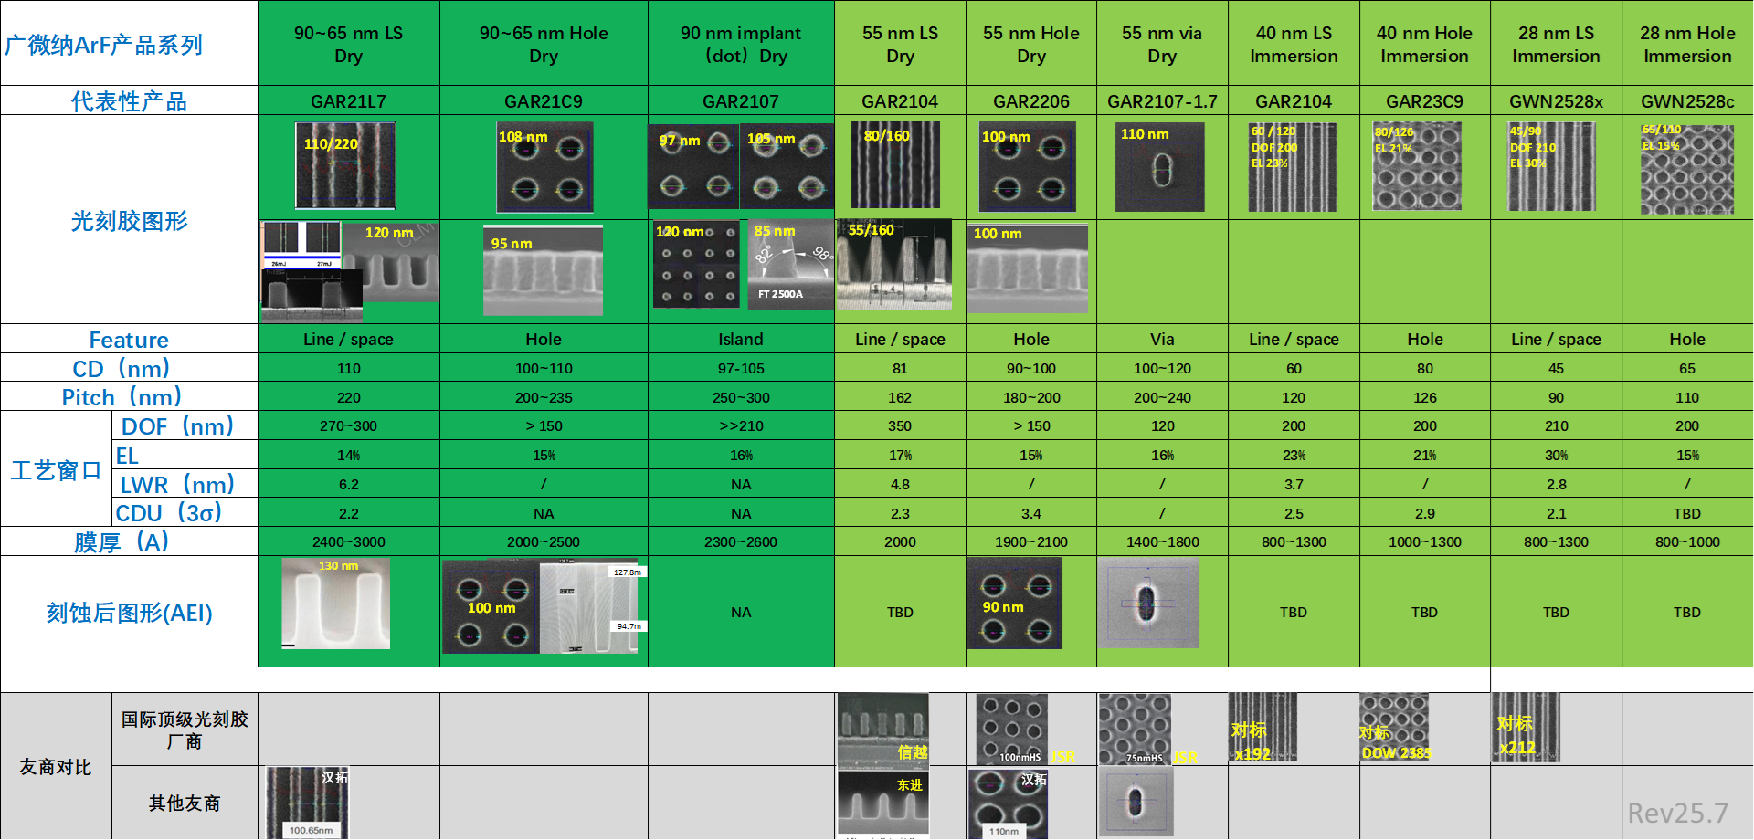The height and width of the screenshot is (840, 1754).
Task: Click the Rev25.7 version label
Action: (1677, 813)
